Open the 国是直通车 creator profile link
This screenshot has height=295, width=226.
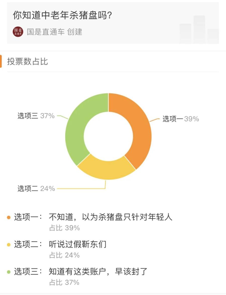[46, 32]
